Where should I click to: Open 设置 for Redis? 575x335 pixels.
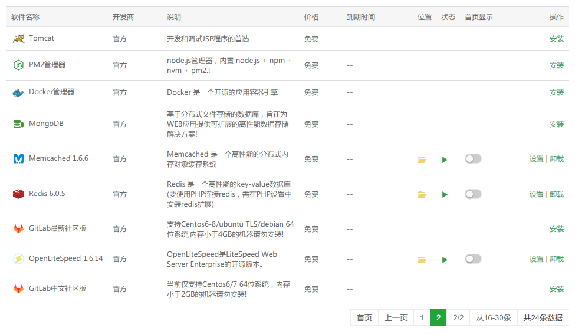click(536, 194)
